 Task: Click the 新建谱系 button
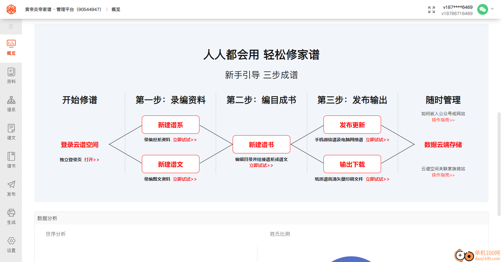click(171, 125)
